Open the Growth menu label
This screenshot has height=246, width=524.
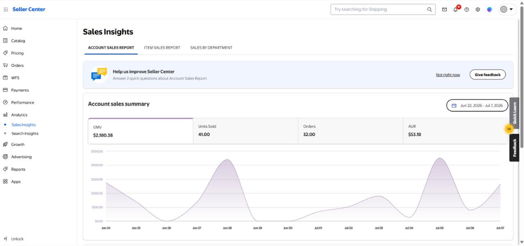(x=18, y=144)
